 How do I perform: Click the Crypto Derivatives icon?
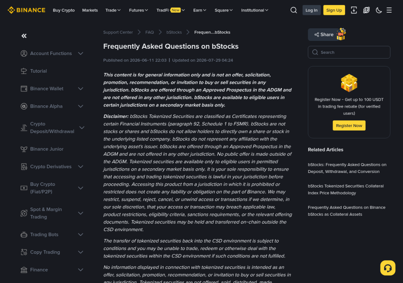click(x=24, y=167)
